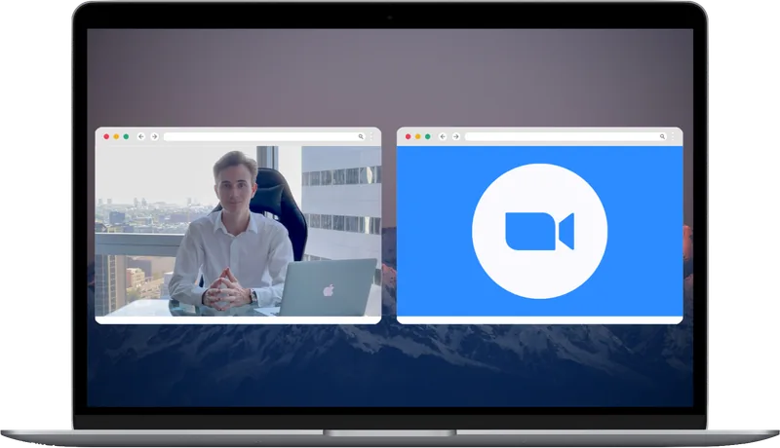Viewport: 780px width, 448px height.
Task: Open three-dot menu in right Zoom window
Action: 674,136
